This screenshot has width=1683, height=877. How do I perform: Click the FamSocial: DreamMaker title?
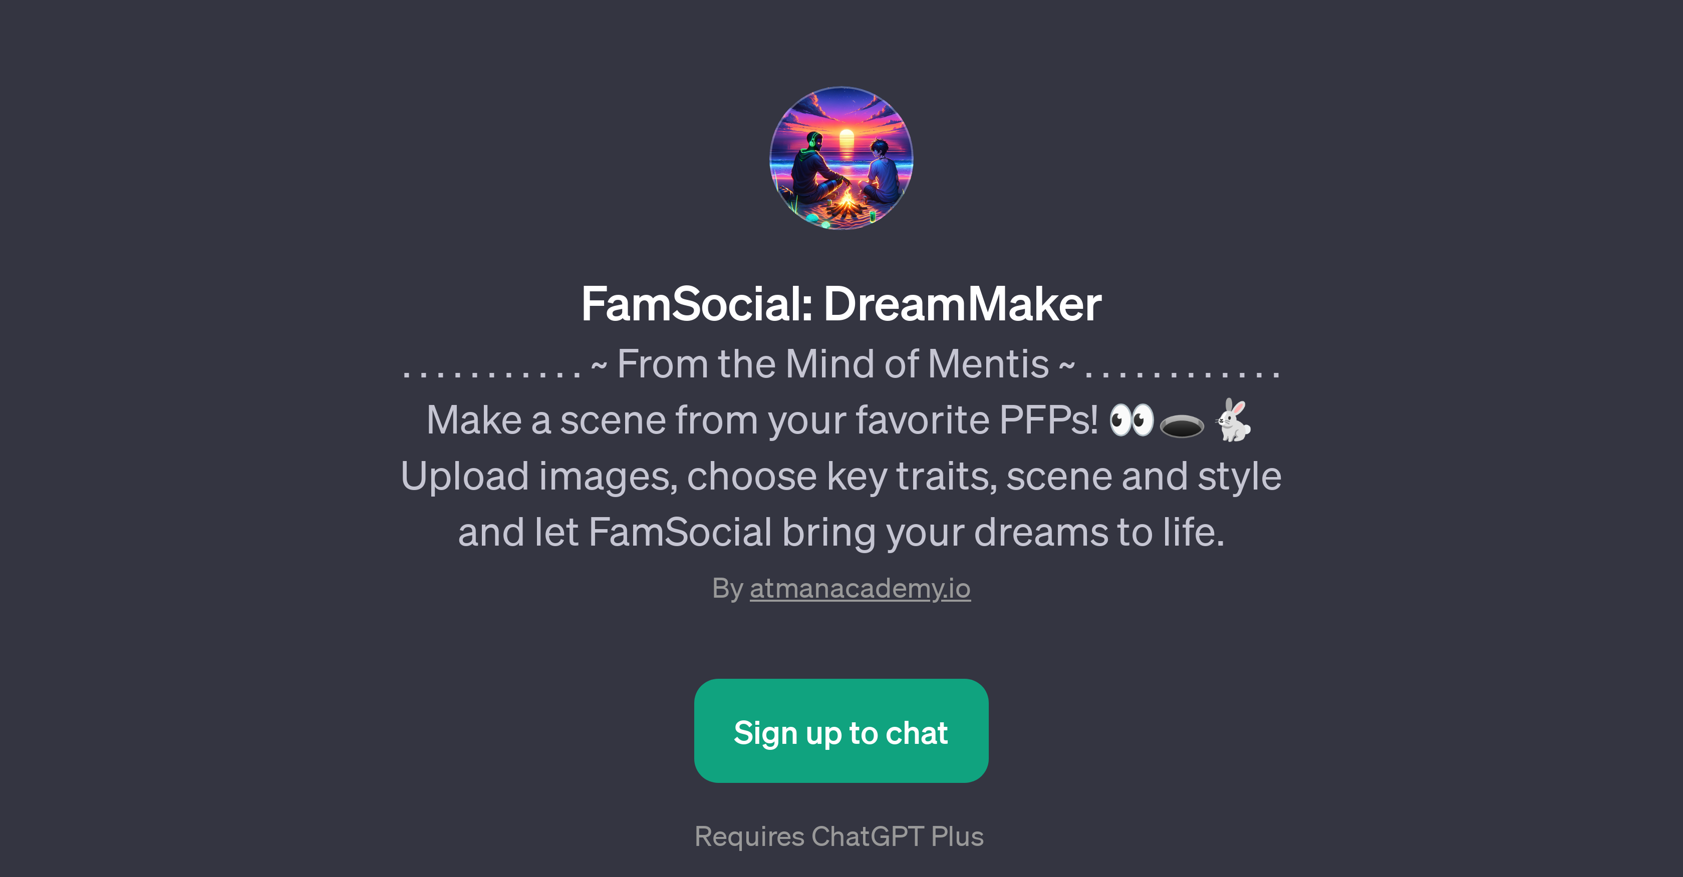point(841,304)
